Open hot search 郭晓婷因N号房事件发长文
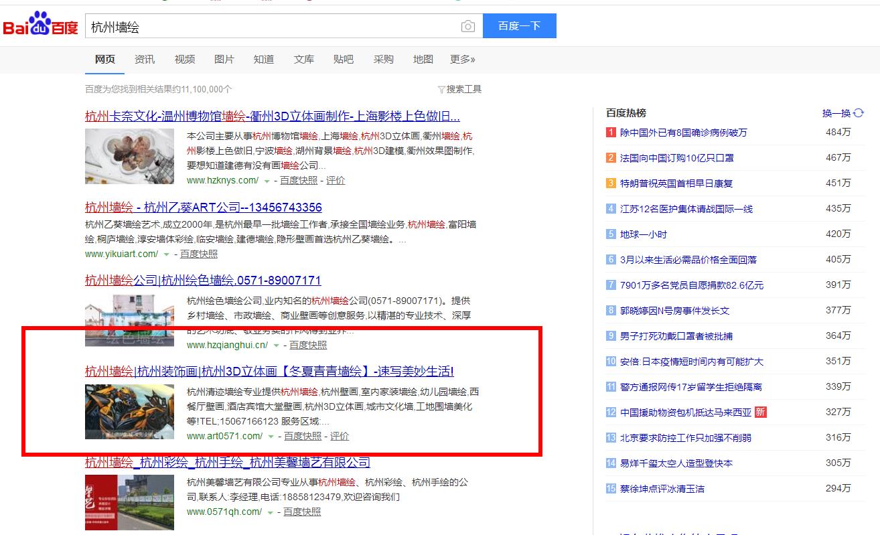The image size is (880, 535). pyautogui.click(x=674, y=311)
